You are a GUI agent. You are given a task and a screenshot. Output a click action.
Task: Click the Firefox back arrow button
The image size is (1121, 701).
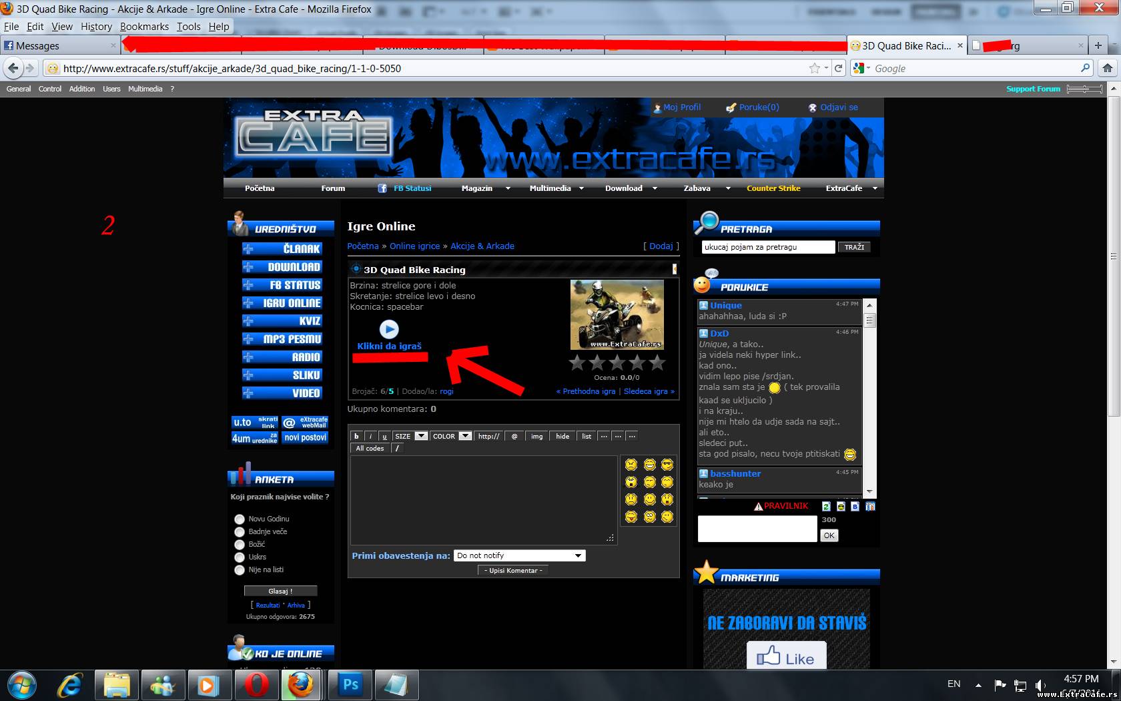(13, 68)
